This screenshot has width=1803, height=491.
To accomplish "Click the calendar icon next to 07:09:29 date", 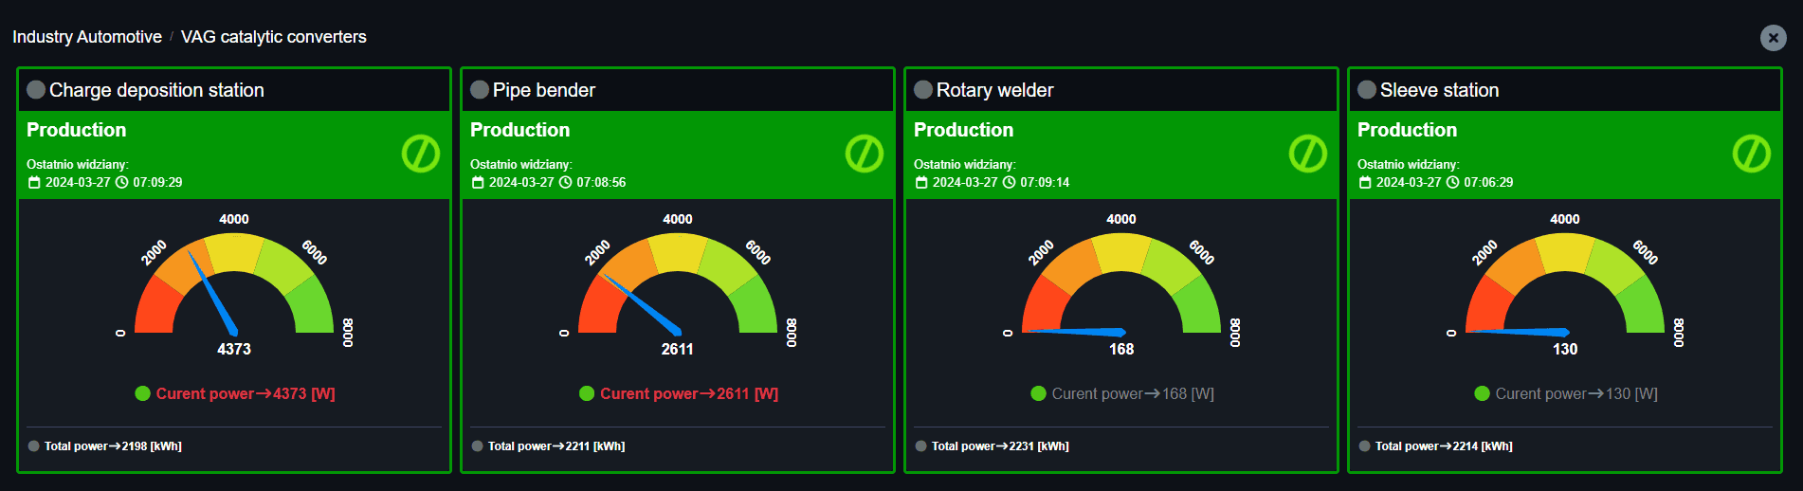I will (34, 183).
